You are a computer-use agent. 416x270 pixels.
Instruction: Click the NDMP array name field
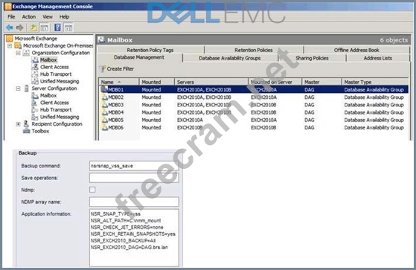pyautogui.click(x=134, y=202)
